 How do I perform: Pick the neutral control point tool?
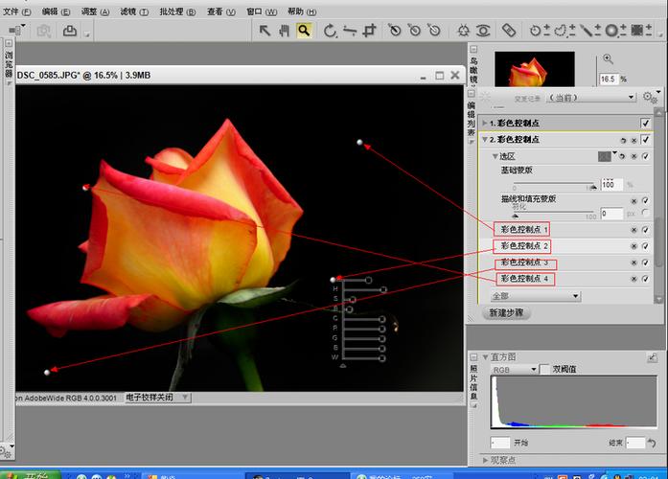414,31
